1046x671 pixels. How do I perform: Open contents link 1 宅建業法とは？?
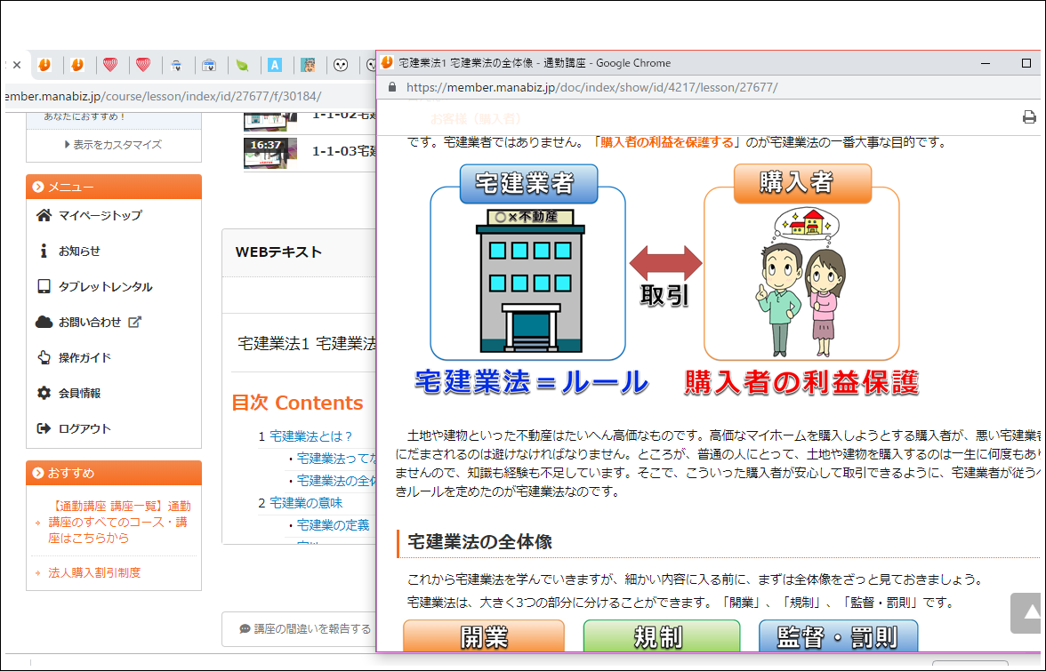coord(311,436)
